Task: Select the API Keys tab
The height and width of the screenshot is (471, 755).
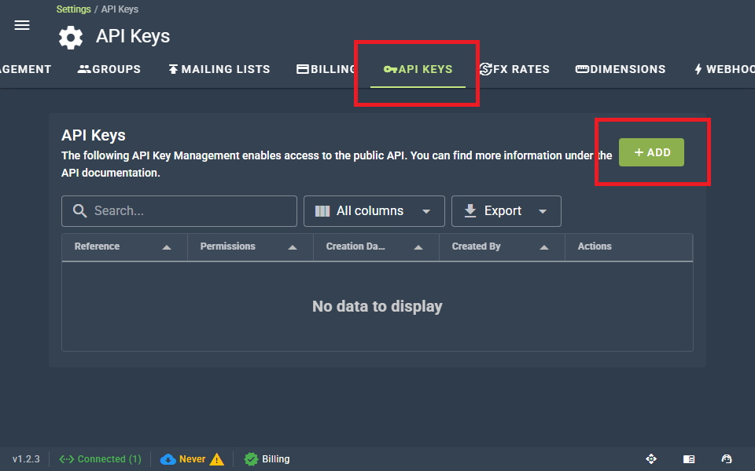Action: click(x=418, y=69)
